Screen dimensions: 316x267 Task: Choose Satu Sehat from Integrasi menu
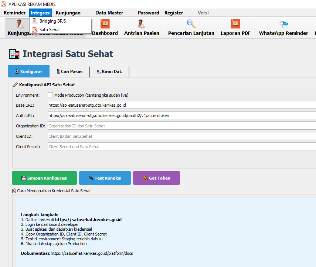[60, 30]
